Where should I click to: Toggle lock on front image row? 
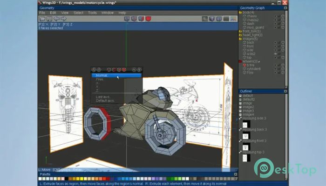click(279, 46)
